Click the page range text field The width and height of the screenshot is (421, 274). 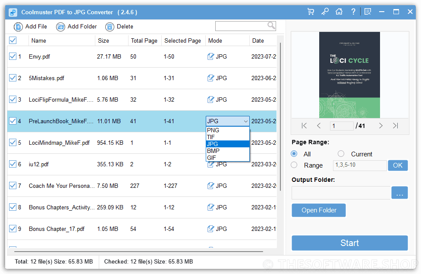360,165
